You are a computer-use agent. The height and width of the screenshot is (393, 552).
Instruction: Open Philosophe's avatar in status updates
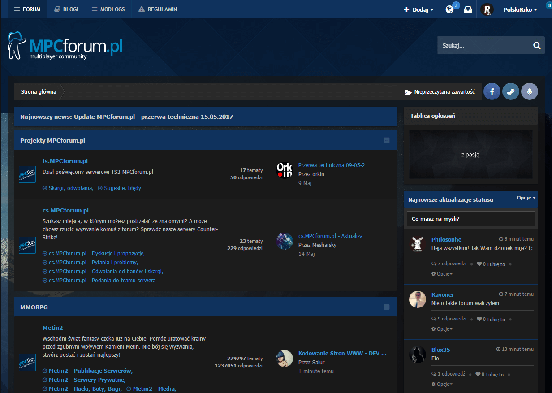pos(418,244)
